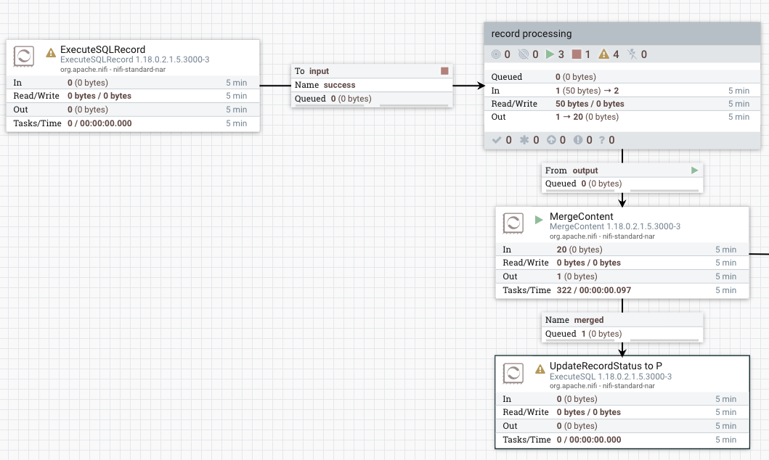
Task: Click the red stopped icon on the 'To input' connection
Action: coord(444,71)
